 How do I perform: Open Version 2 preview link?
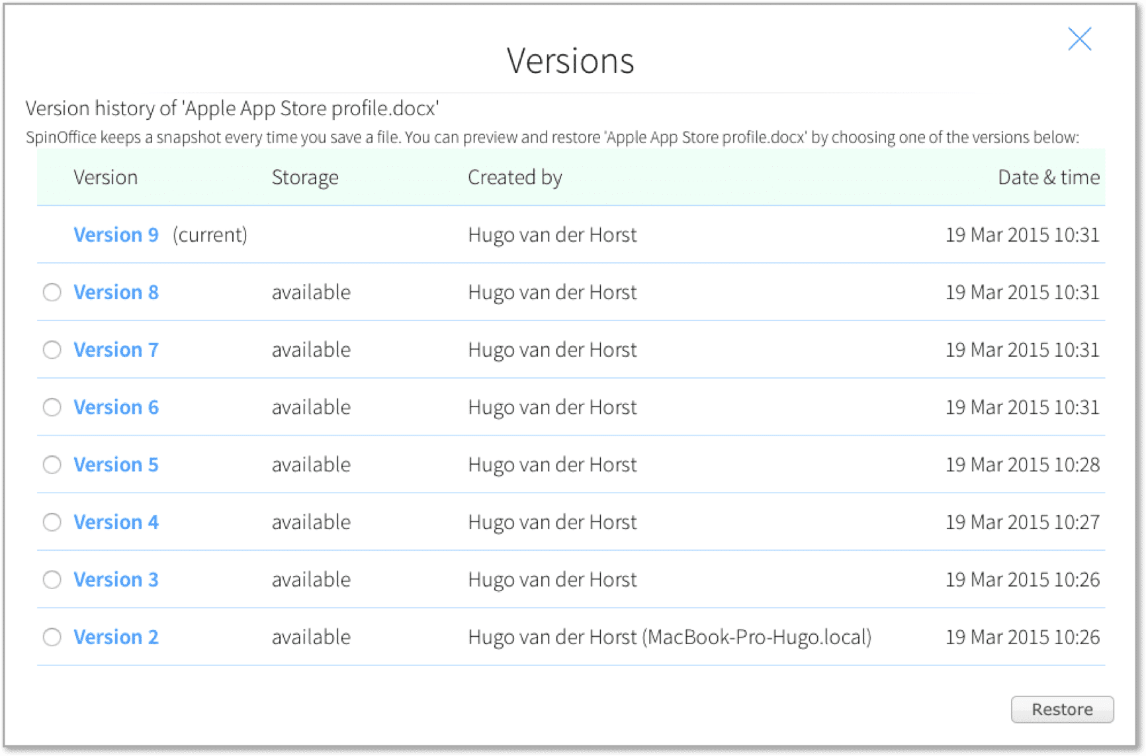point(116,637)
